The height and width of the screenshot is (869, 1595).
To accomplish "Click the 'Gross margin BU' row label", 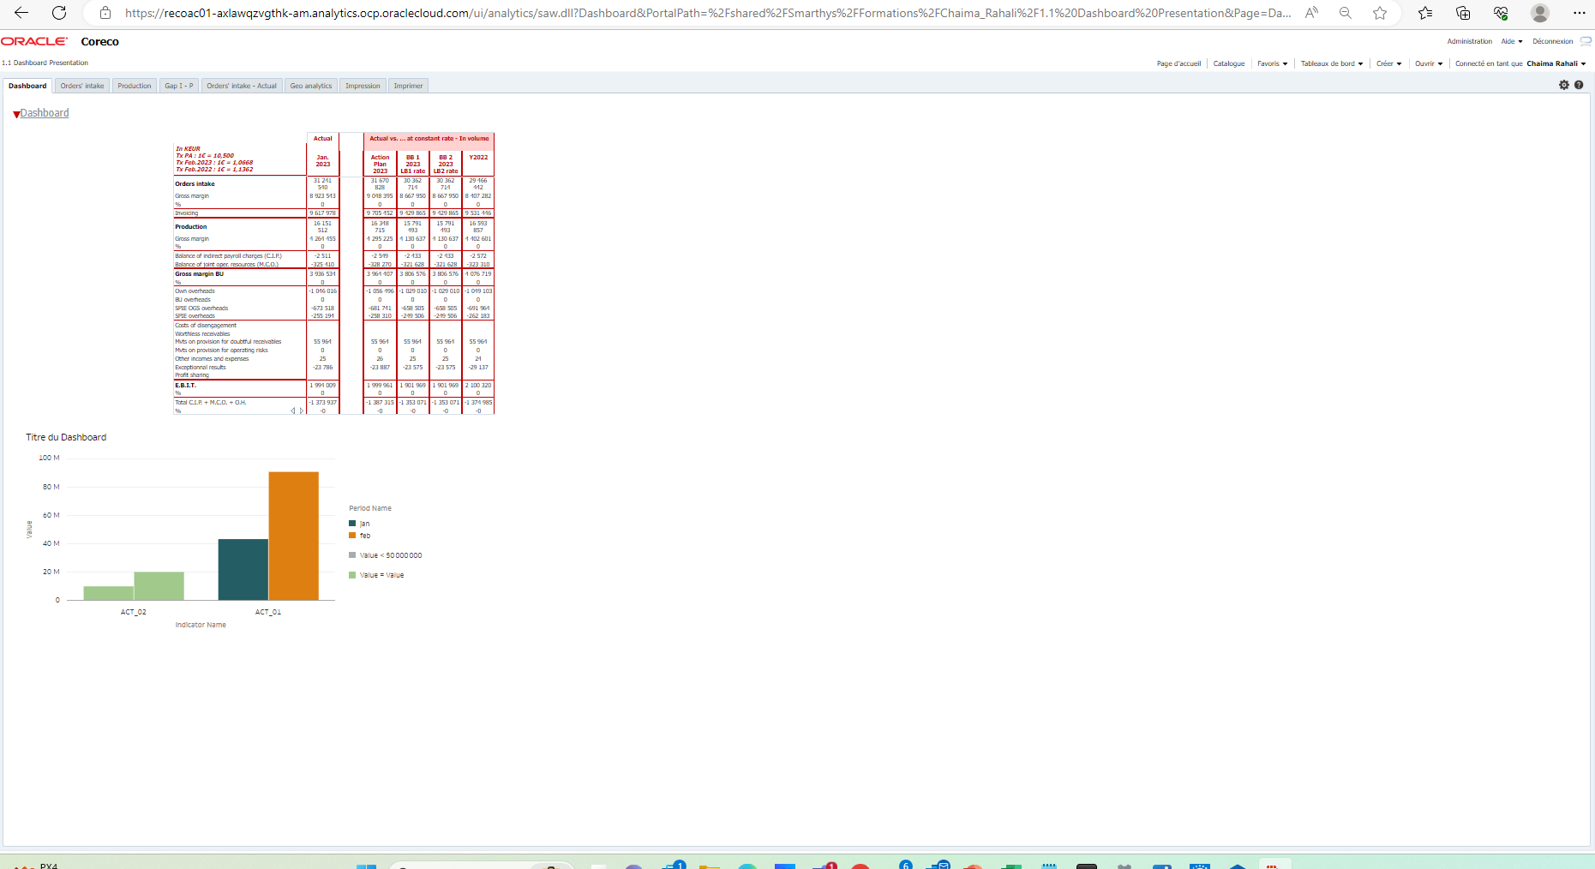I will (x=199, y=274).
